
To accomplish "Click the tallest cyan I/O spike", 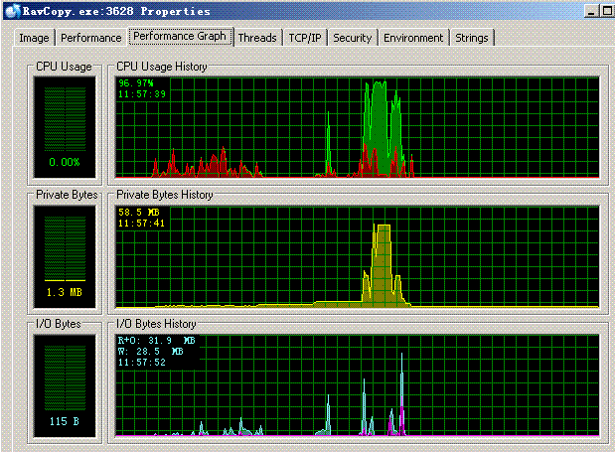I will (x=401, y=392).
